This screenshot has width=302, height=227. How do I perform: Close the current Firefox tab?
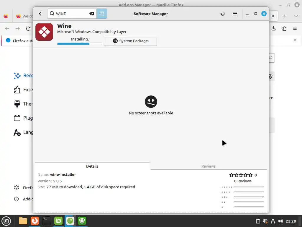tap(273, 16)
